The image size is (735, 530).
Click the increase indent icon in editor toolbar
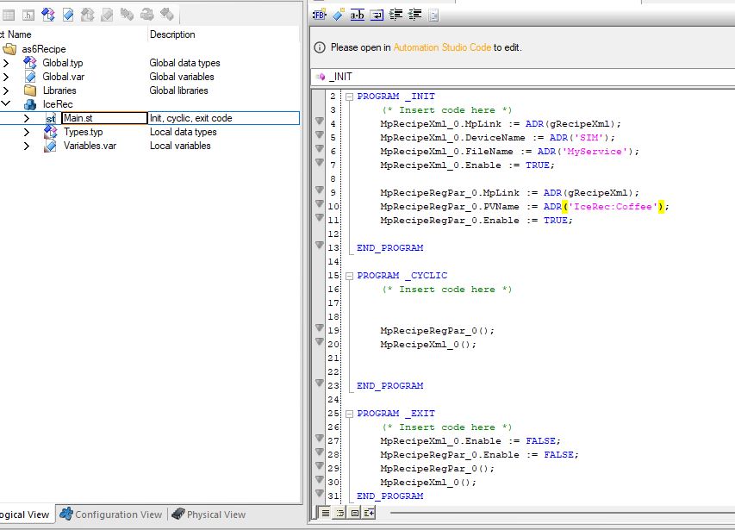pyautogui.click(x=396, y=15)
